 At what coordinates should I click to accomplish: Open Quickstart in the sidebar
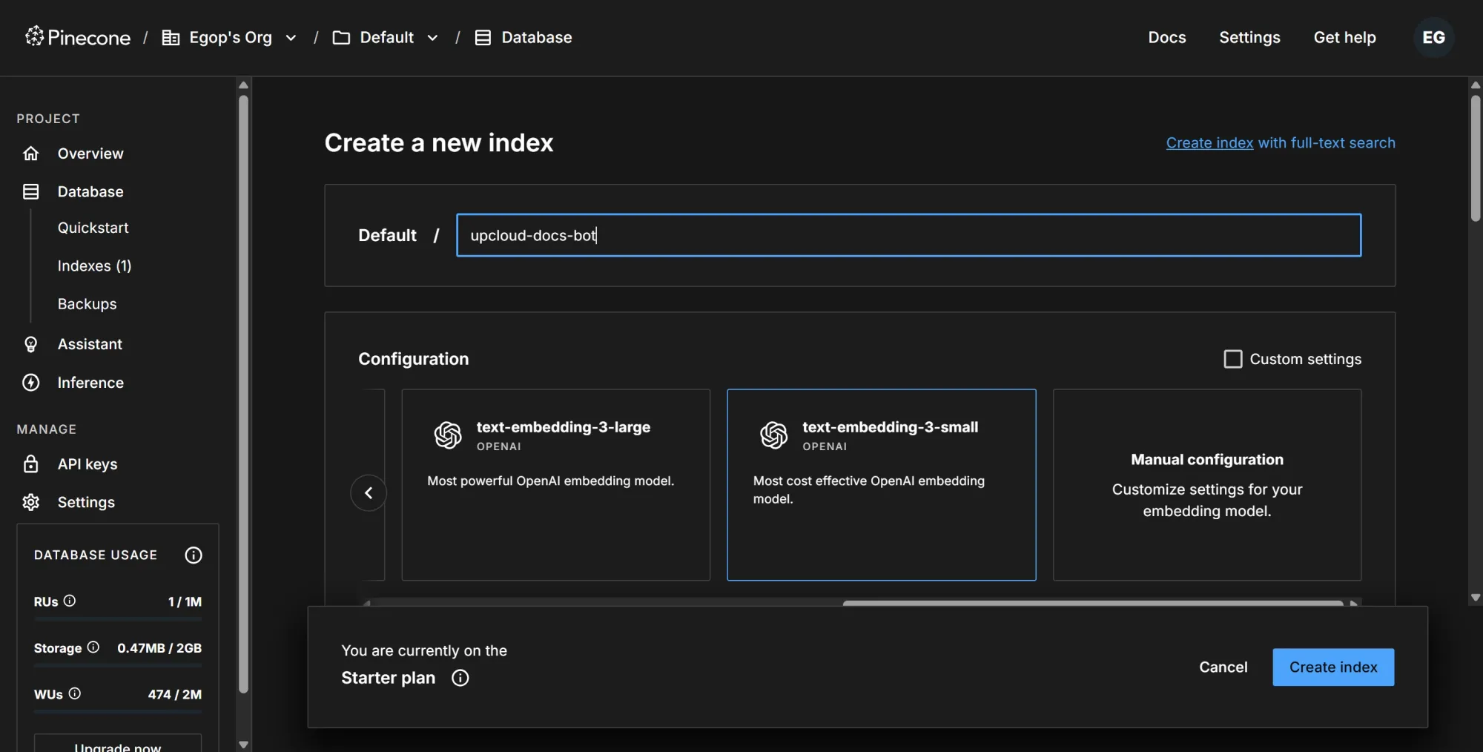pos(93,228)
